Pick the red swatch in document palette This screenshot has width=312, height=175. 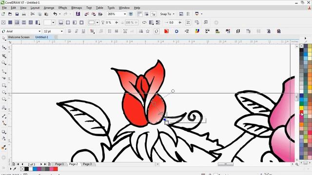pyautogui.click(x=56, y=169)
